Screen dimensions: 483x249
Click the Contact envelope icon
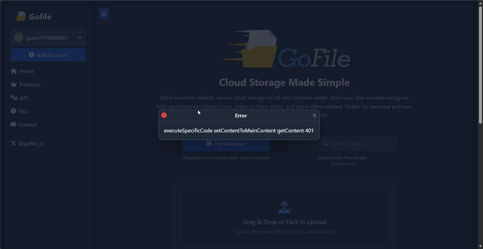13,124
